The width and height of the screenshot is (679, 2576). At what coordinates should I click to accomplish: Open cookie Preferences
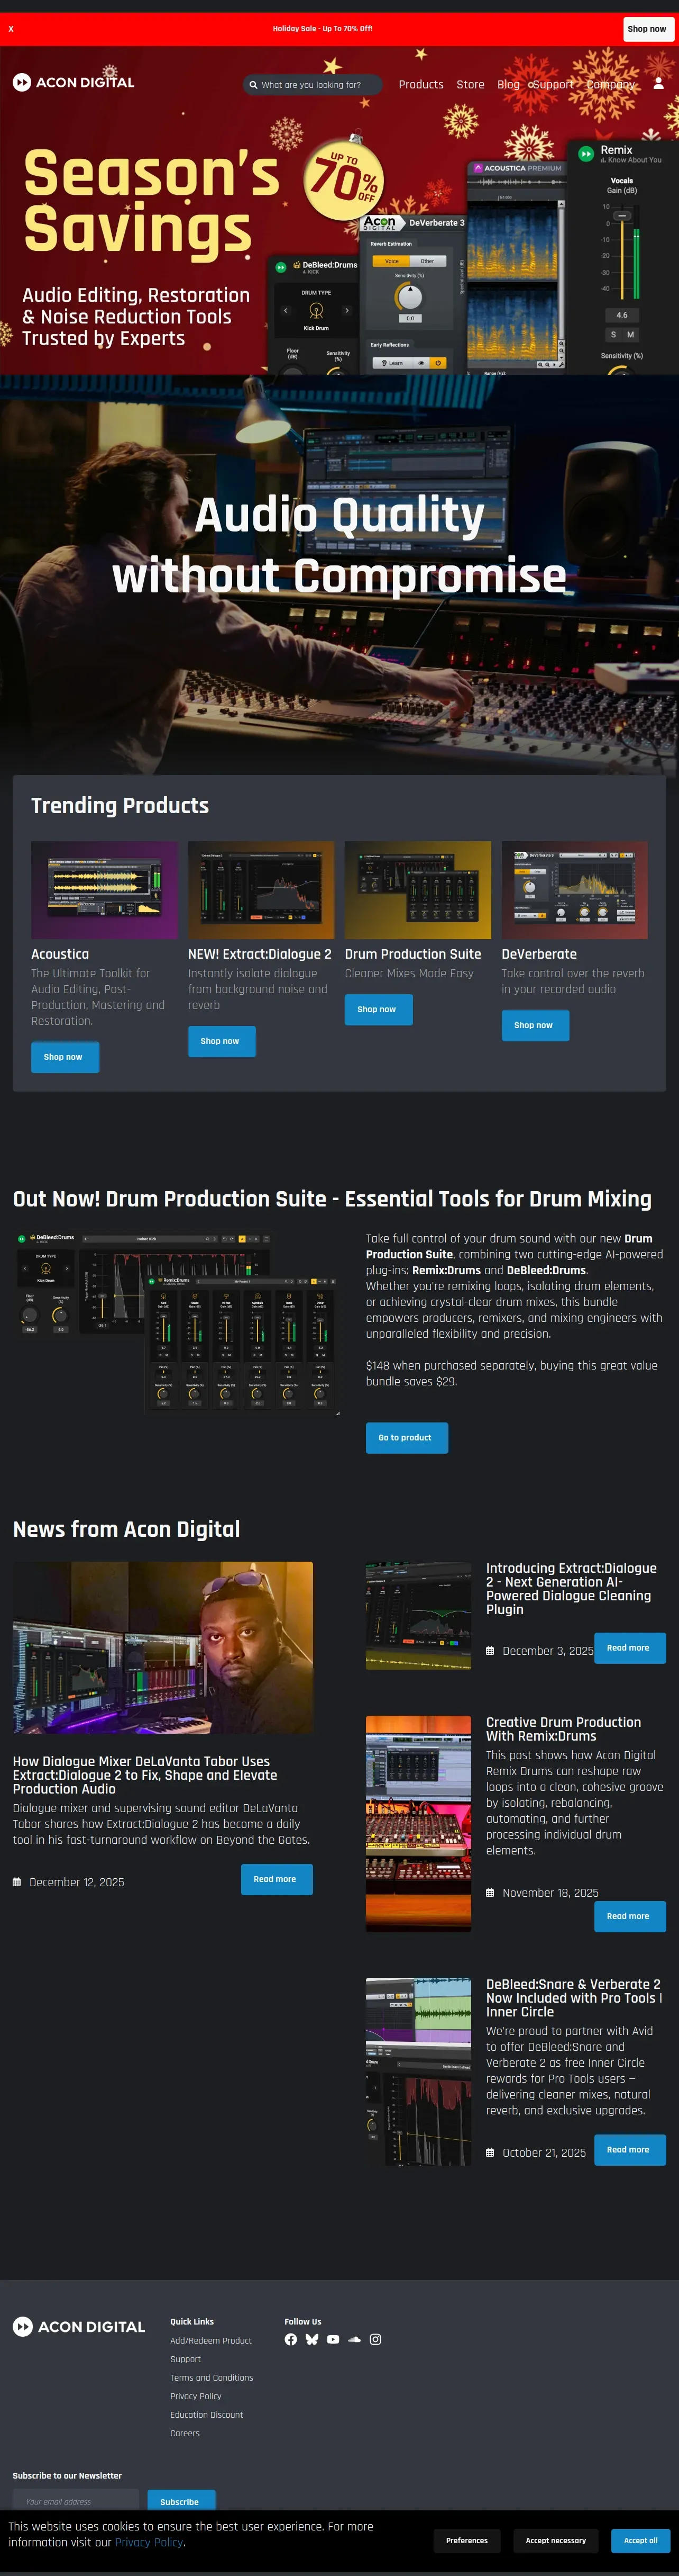tap(466, 2540)
